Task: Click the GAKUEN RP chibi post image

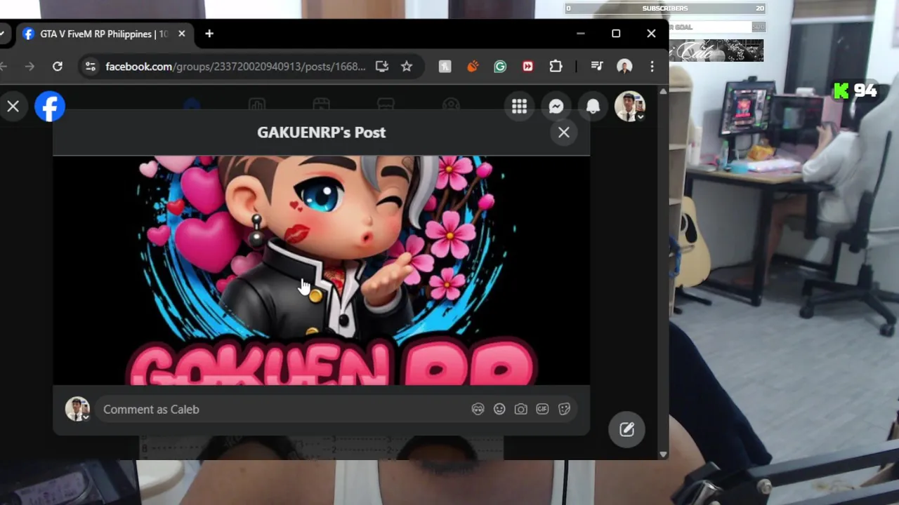Action: (x=321, y=270)
